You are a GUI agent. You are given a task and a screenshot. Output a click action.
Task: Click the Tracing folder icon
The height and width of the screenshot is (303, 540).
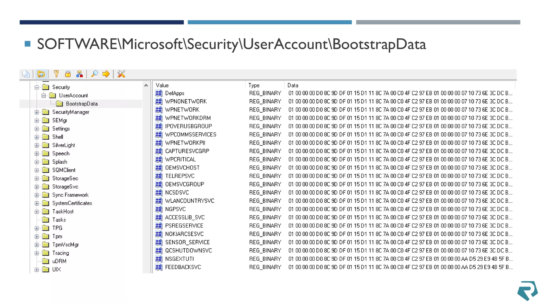[46, 253]
